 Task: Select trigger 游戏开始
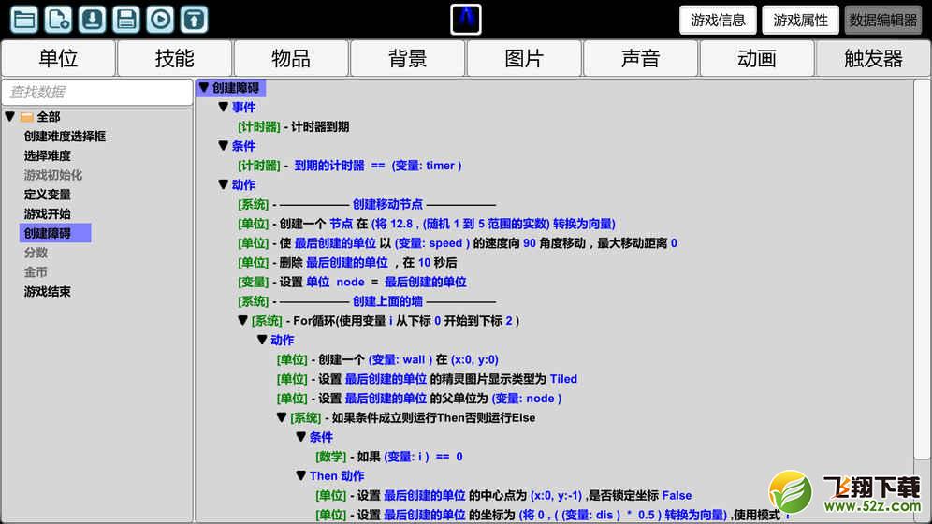(48, 214)
